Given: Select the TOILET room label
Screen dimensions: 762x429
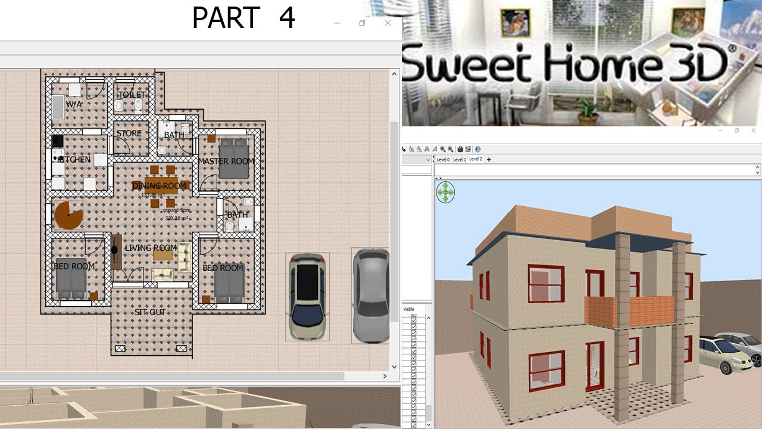Looking at the screenshot, I should pyautogui.click(x=132, y=95).
